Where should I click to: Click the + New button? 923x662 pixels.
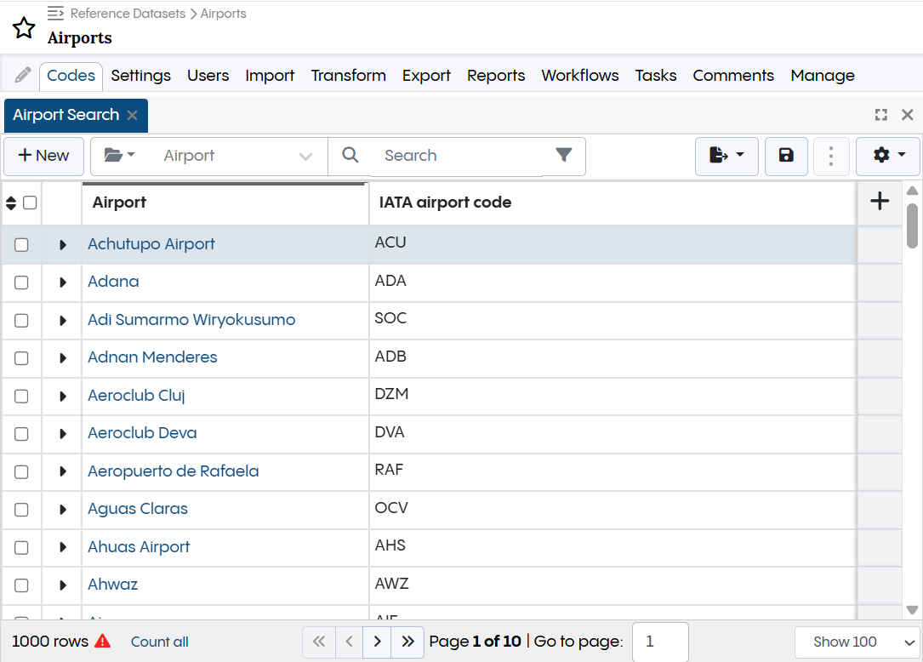[x=43, y=156]
